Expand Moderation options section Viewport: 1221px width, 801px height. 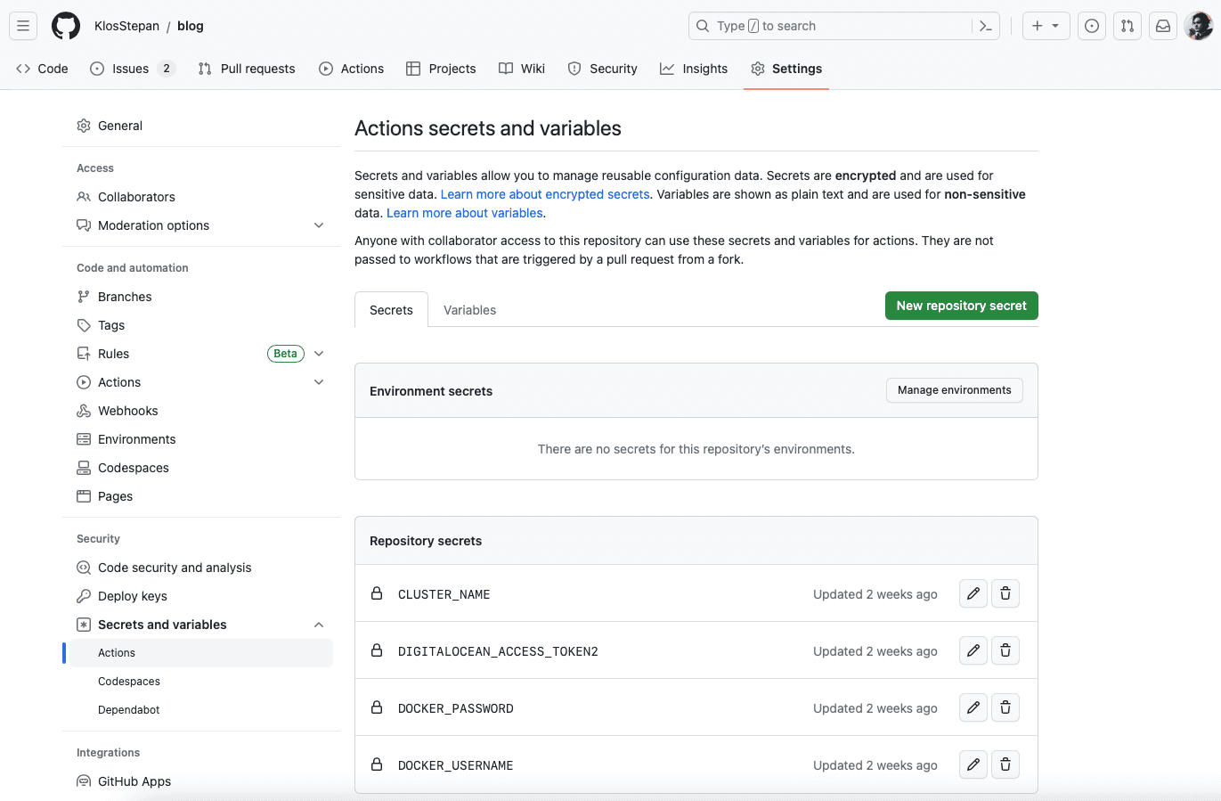pos(319,225)
